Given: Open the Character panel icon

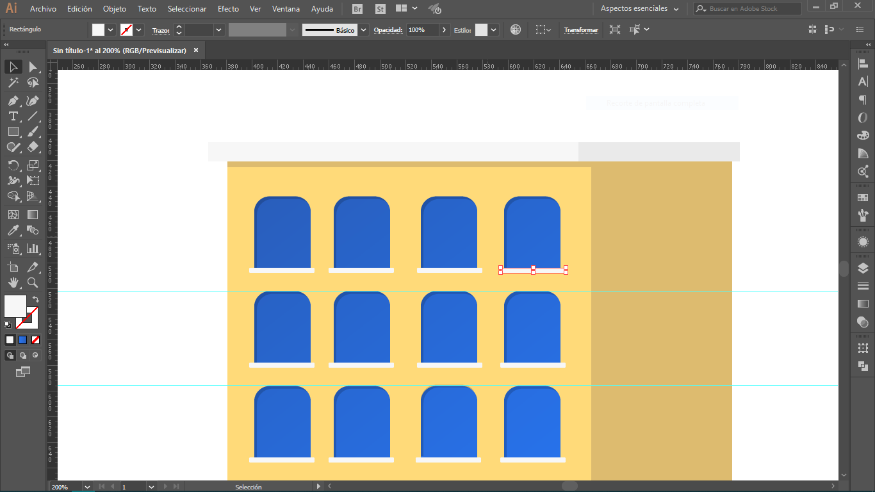Looking at the screenshot, I should [863, 82].
